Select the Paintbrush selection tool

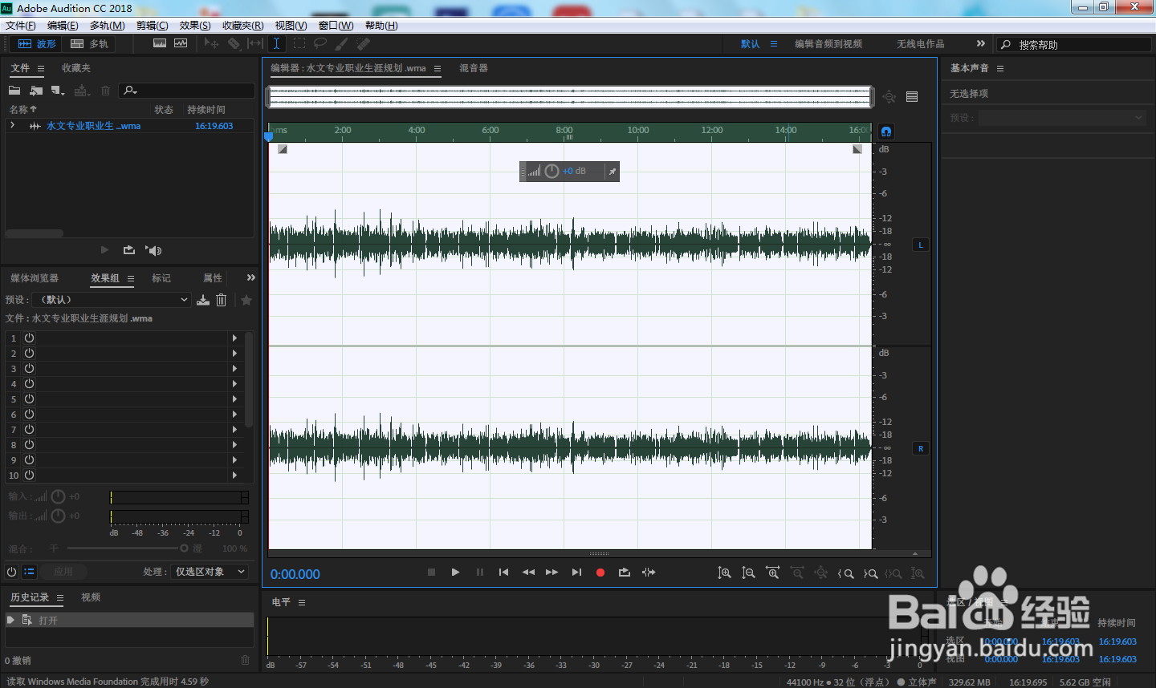(342, 43)
